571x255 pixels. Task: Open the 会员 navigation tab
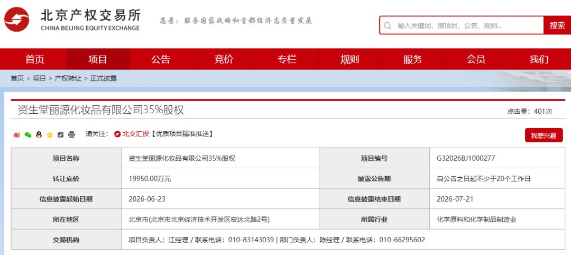(x=476, y=59)
